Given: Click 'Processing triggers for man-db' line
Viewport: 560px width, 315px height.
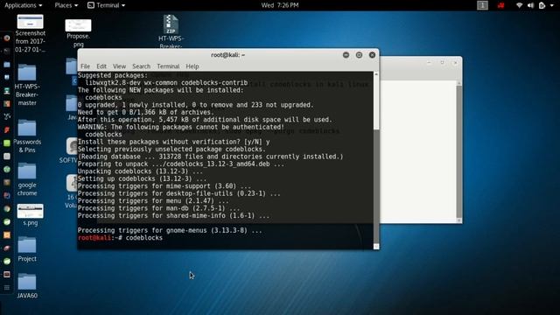Looking at the screenshot, I should 158,208.
